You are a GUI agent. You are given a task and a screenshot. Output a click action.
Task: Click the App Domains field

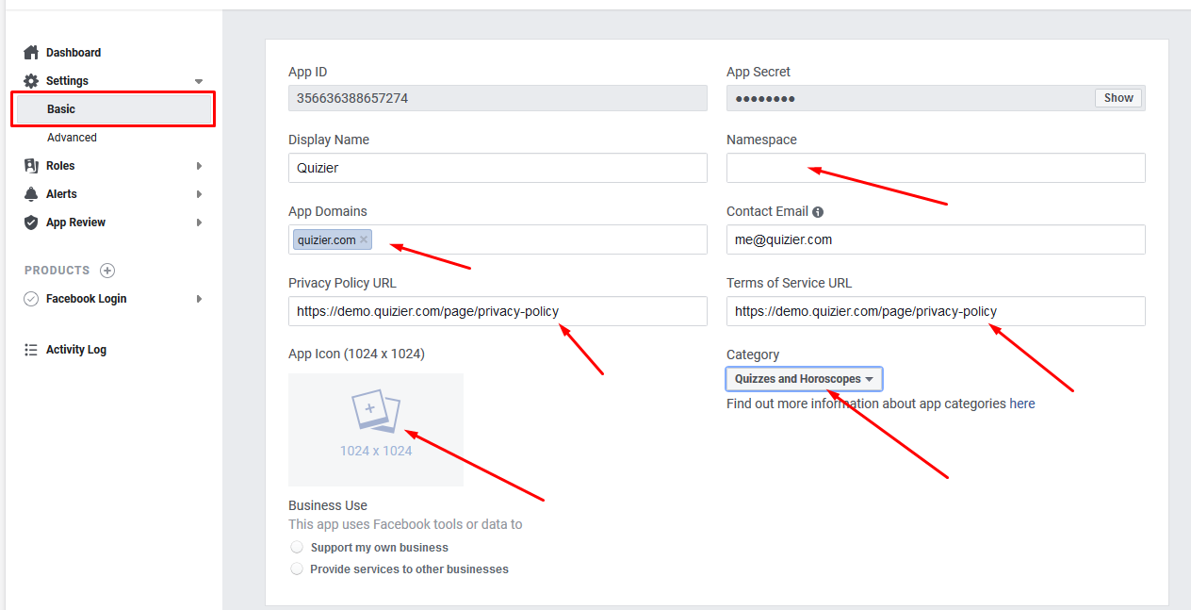498,239
